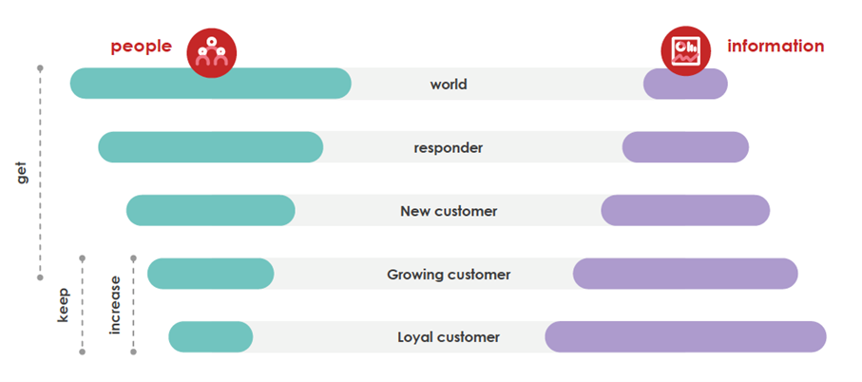This screenshot has height=382, width=862.
Task: Select the 'responder' row label
Action: [449, 148]
